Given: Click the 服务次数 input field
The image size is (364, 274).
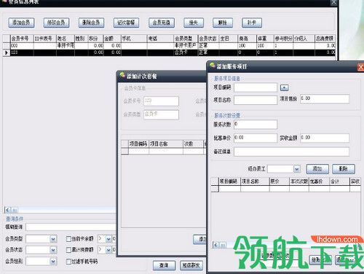Looking at the screenshot, I should 256,125.
